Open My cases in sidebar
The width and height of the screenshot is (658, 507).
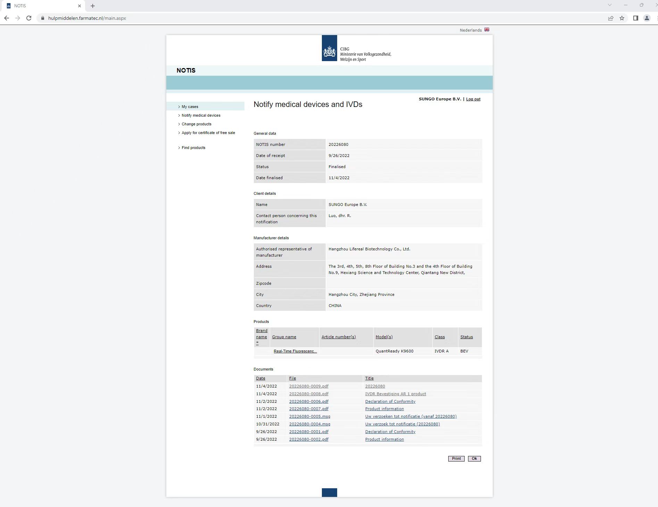[x=190, y=107]
